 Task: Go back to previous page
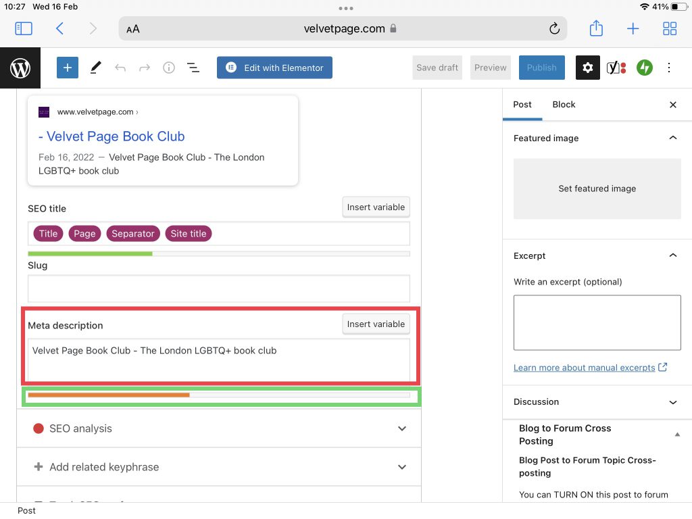pos(59,28)
